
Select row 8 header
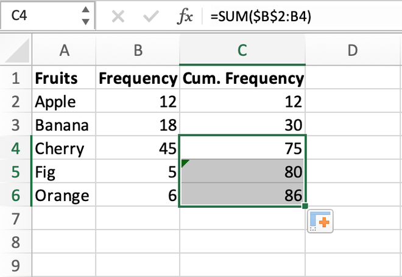(x=16, y=242)
